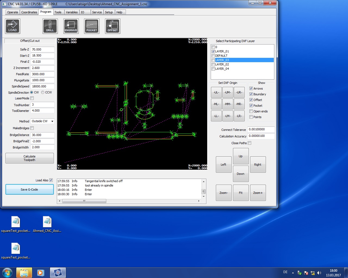Enable layer 0 checkbox
Viewport: 348px width, 278px height.
pyautogui.click(x=213, y=47)
